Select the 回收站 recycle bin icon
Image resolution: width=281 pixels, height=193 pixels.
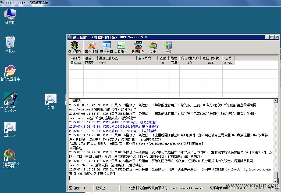10,44
